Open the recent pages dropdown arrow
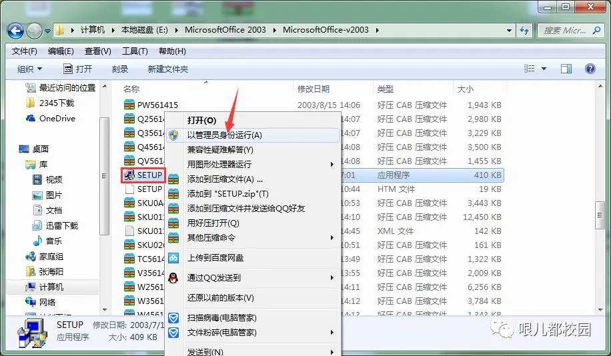This screenshot has height=356, width=611. (x=47, y=31)
